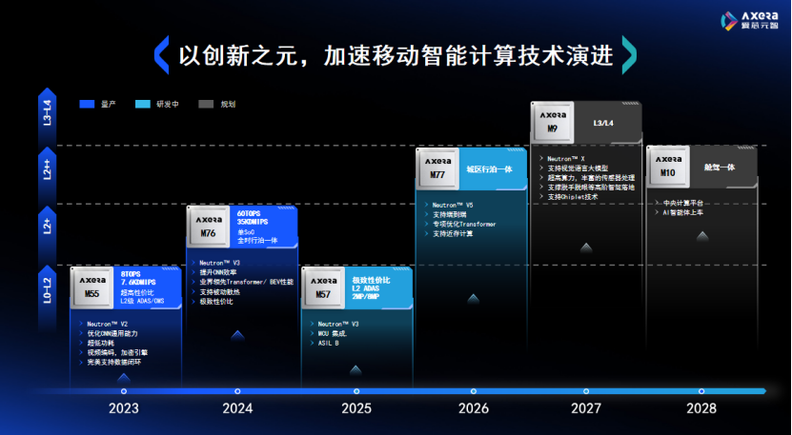Image resolution: width=792 pixels, height=435 pixels.
Task: Click the 支持近存计算 bullet
Action: [453, 233]
